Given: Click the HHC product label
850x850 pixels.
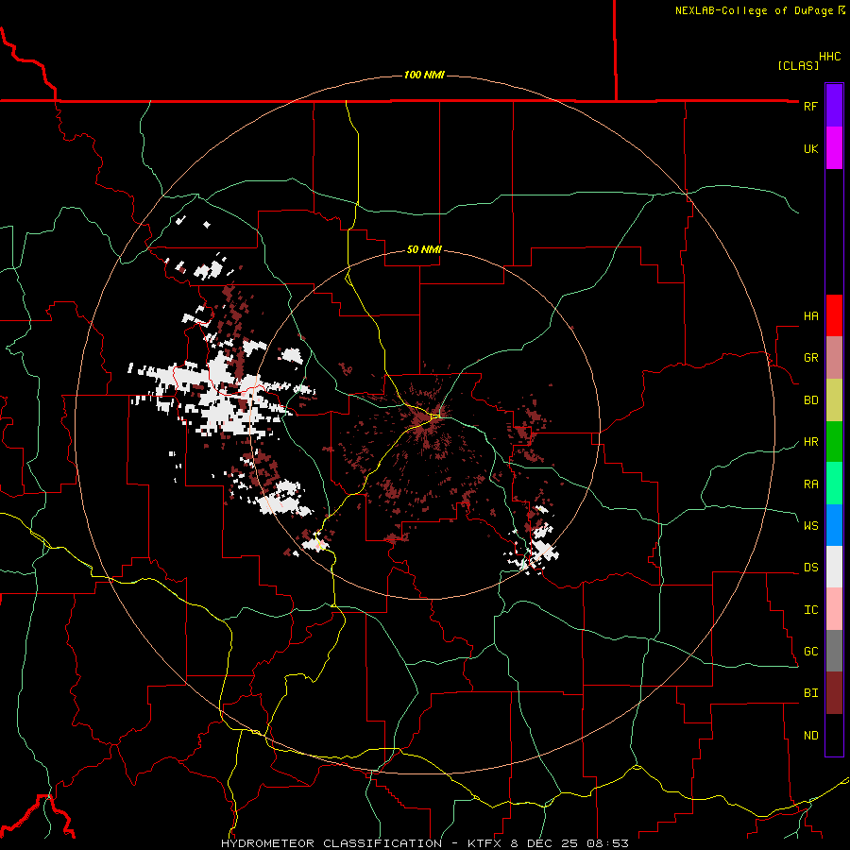Looking at the screenshot, I should pyautogui.click(x=830, y=57).
